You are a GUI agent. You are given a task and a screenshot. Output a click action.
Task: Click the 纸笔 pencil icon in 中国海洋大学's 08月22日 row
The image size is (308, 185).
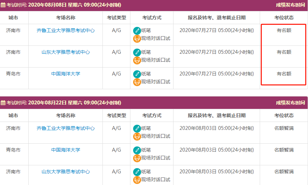coord(137,150)
